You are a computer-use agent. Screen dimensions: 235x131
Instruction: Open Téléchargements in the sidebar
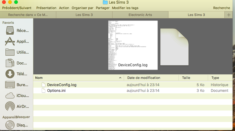pos(17,74)
